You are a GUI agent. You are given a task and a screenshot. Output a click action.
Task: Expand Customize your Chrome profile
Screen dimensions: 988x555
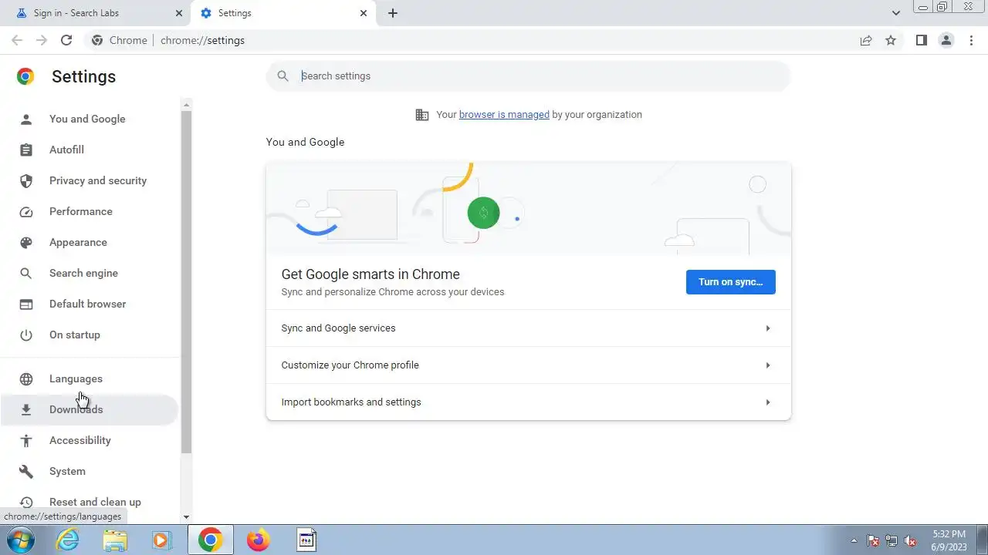(x=528, y=365)
